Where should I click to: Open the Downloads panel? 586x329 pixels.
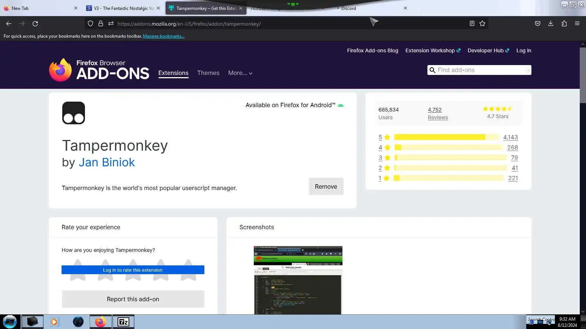pos(551,24)
